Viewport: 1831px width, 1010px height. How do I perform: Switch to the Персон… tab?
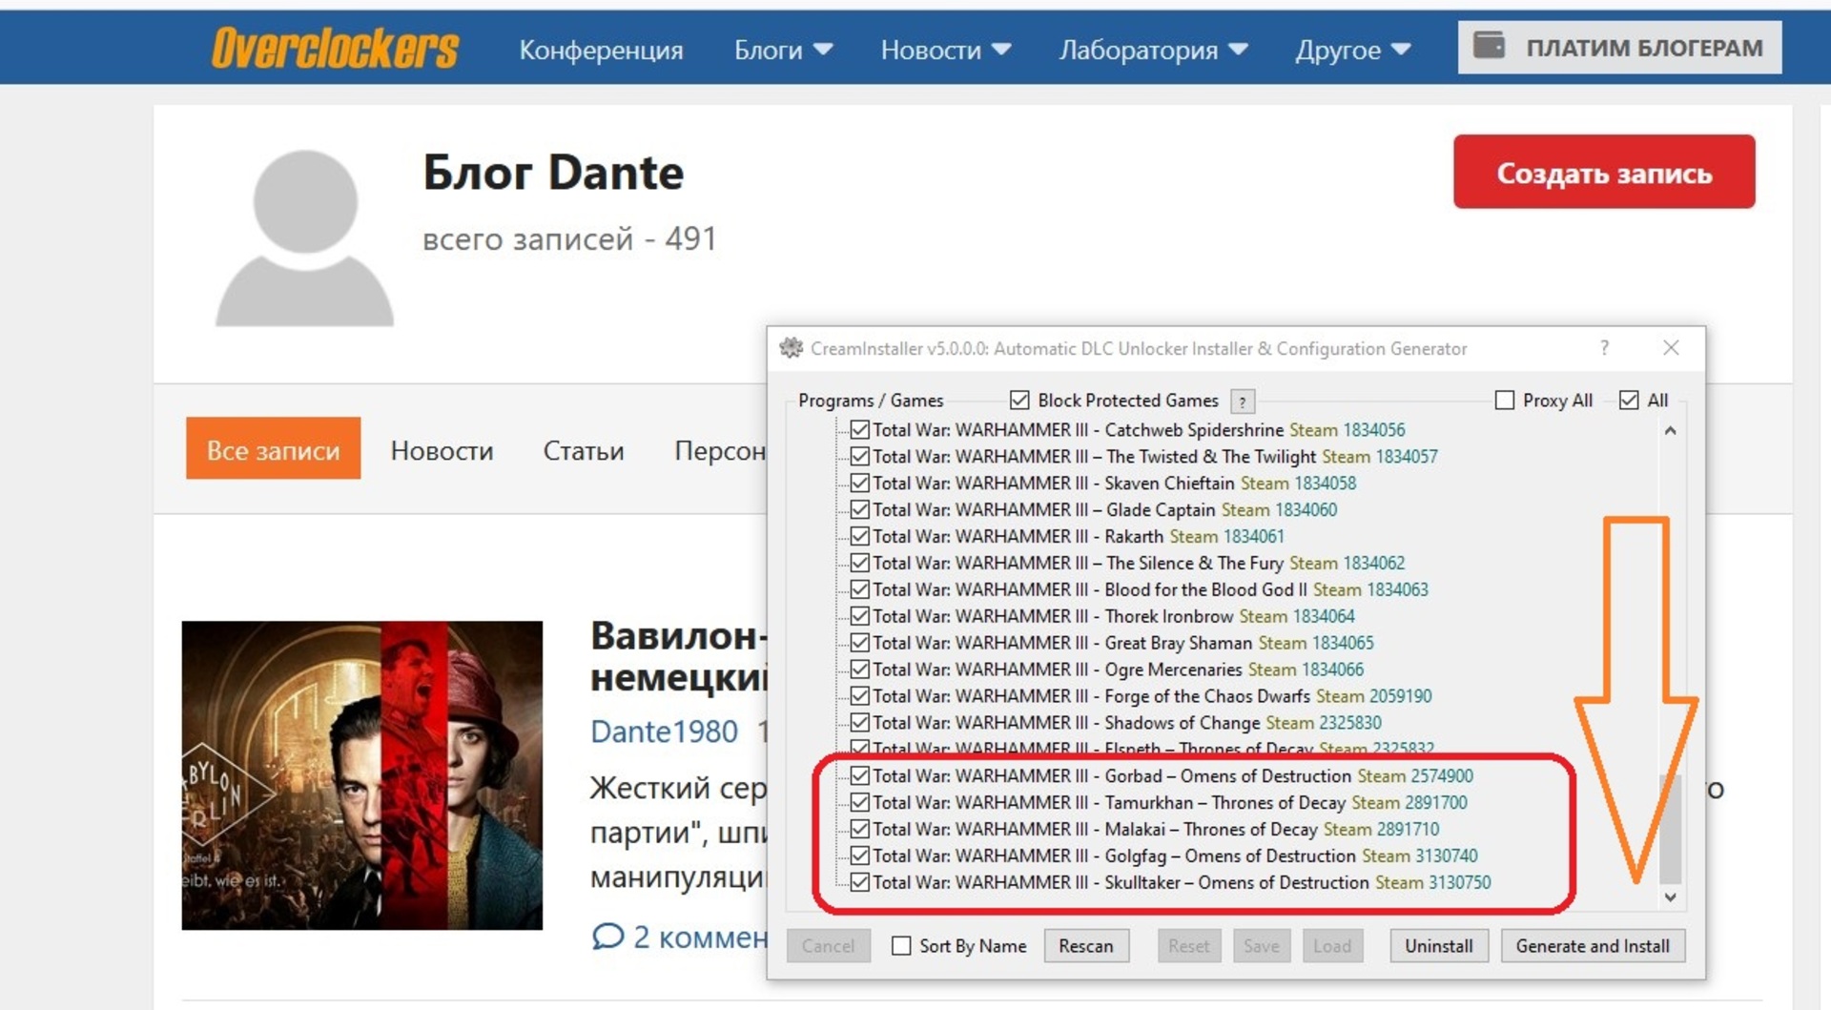(x=720, y=450)
